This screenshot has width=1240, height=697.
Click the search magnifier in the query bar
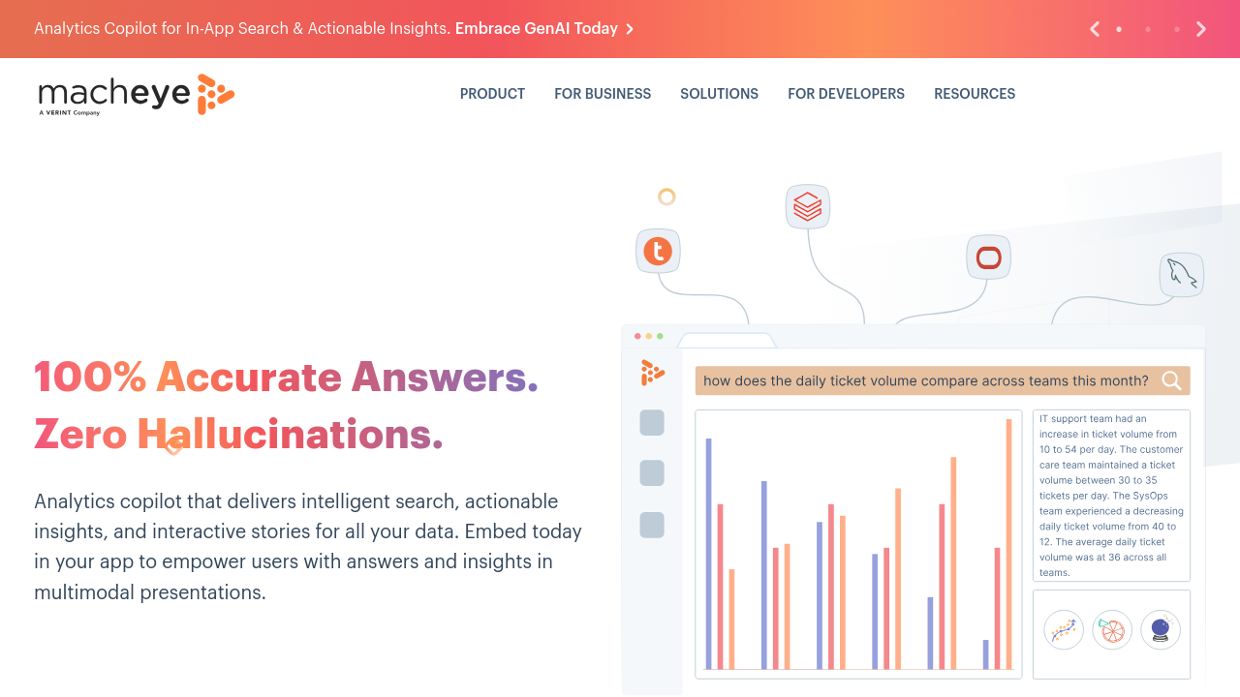point(1171,380)
